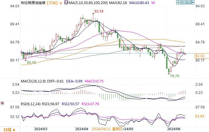Click the 94.03 left price axis label
The width and height of the screenshot is (209, 132).
click(x=15, y=6)
